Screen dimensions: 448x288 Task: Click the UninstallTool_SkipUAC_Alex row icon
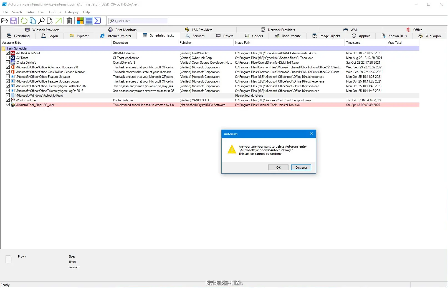[x=13, y=105]
